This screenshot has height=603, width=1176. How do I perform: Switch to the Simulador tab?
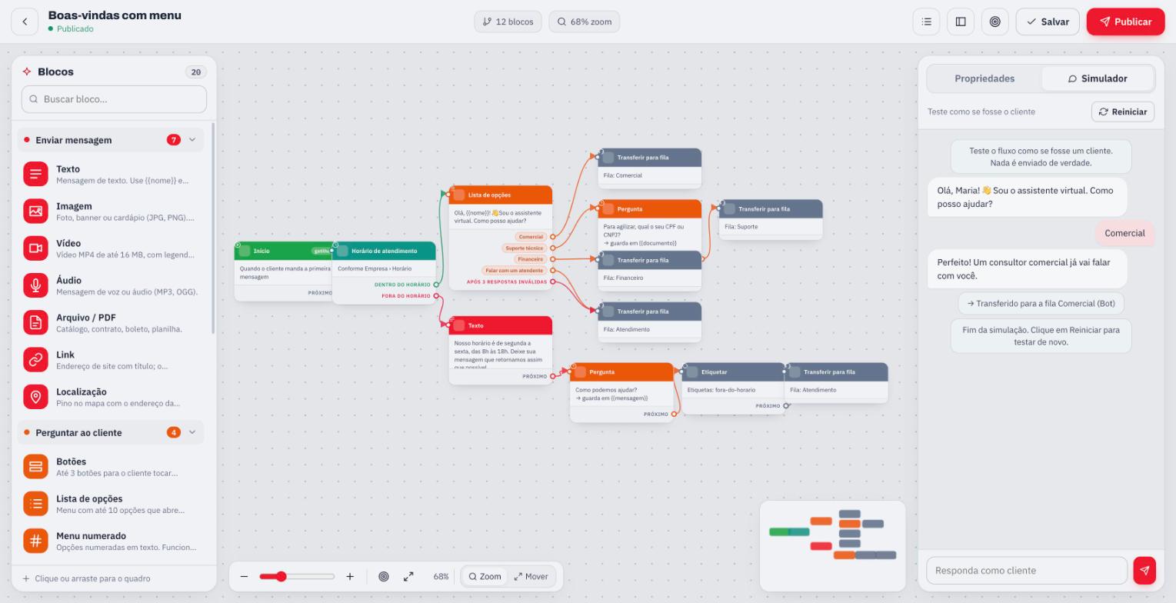point(1098,78)
